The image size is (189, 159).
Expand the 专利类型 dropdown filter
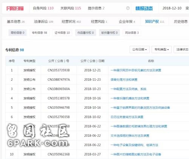pyautogui.click(x=161, y=50)
